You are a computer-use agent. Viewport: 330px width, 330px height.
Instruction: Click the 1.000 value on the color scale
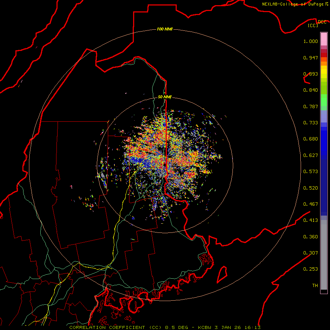pyautogui.click(x=311, y=41)
